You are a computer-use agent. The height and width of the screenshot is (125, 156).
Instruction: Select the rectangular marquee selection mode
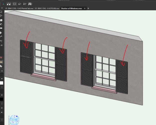click(14, 4)
